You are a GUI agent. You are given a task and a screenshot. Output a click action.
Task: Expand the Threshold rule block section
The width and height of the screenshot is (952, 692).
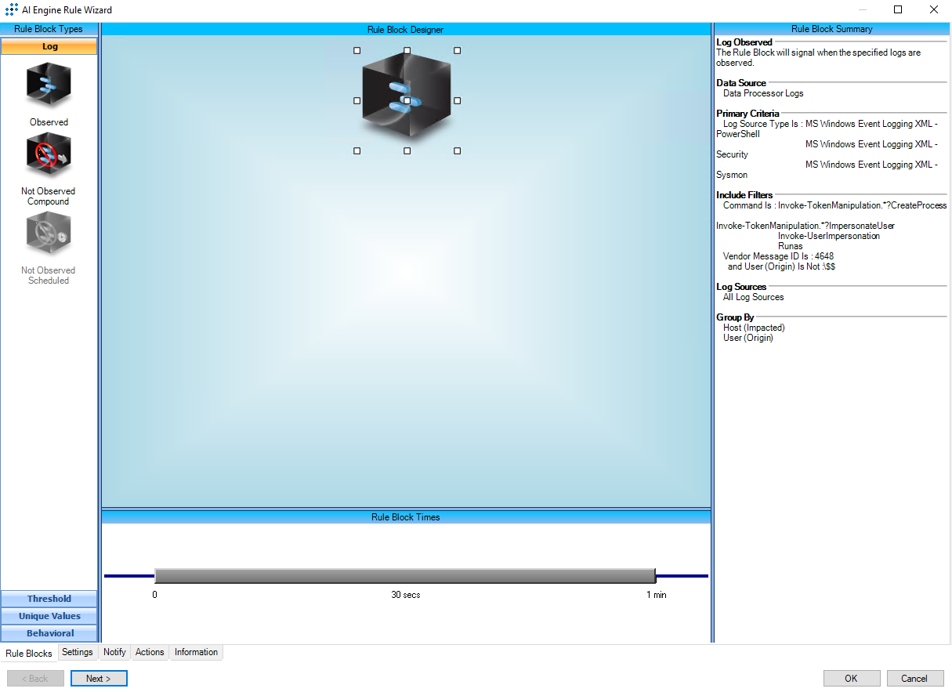pos(49,599)
